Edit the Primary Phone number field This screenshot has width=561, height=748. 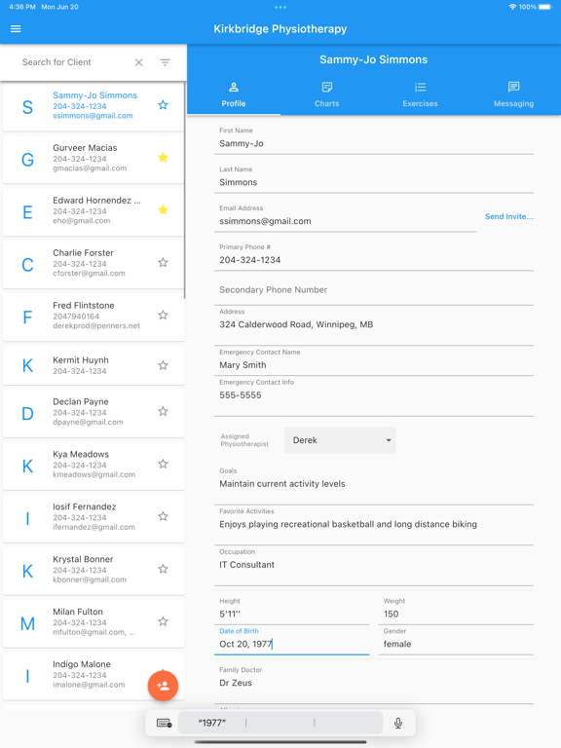coord(374,256)
